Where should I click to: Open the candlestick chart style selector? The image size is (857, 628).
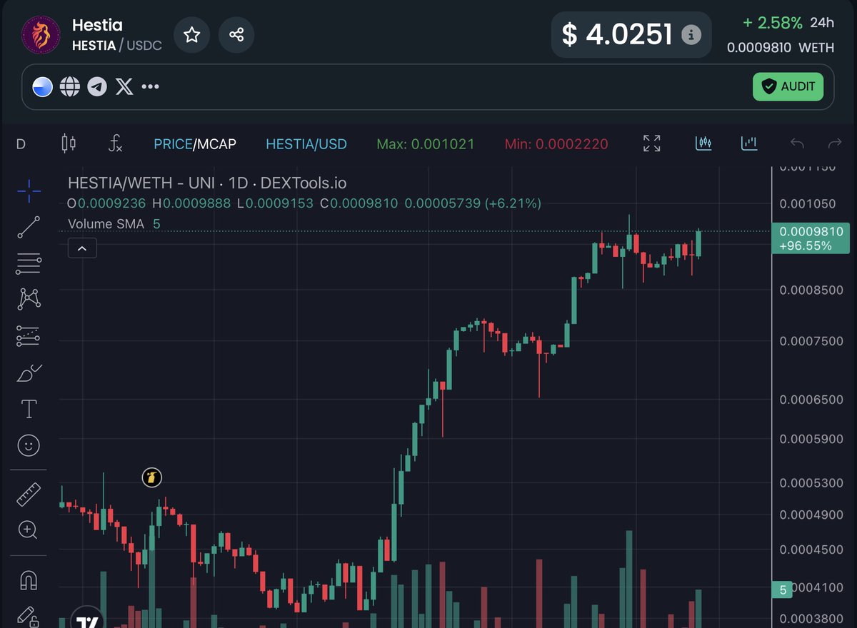(x=69, y=143)
